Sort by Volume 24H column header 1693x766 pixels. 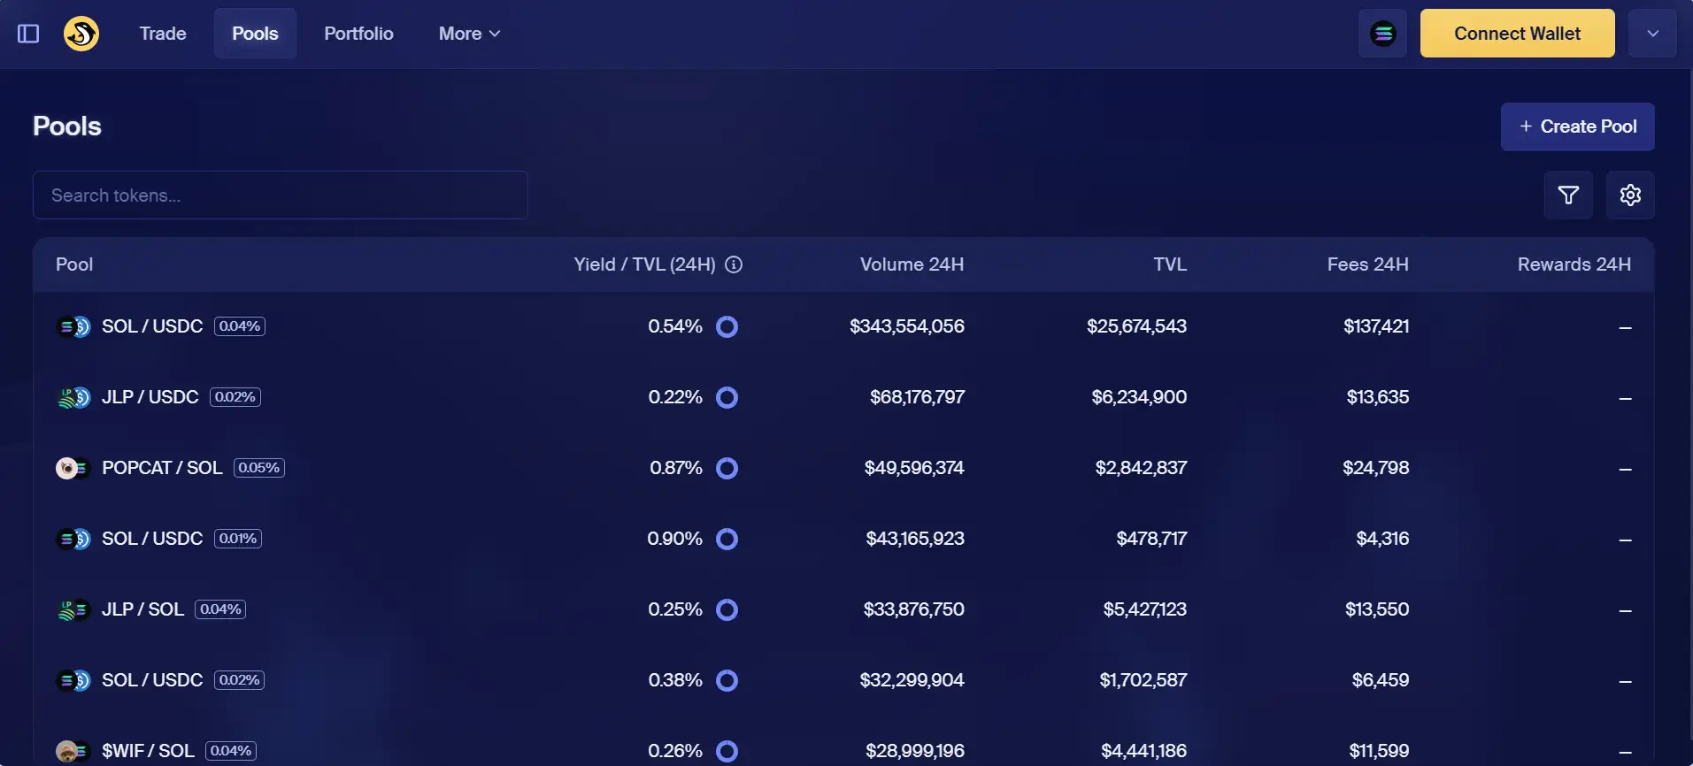[x=912, y=264]
